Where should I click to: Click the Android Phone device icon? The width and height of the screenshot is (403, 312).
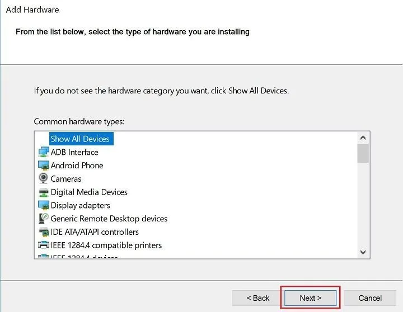tap(44, 166)
